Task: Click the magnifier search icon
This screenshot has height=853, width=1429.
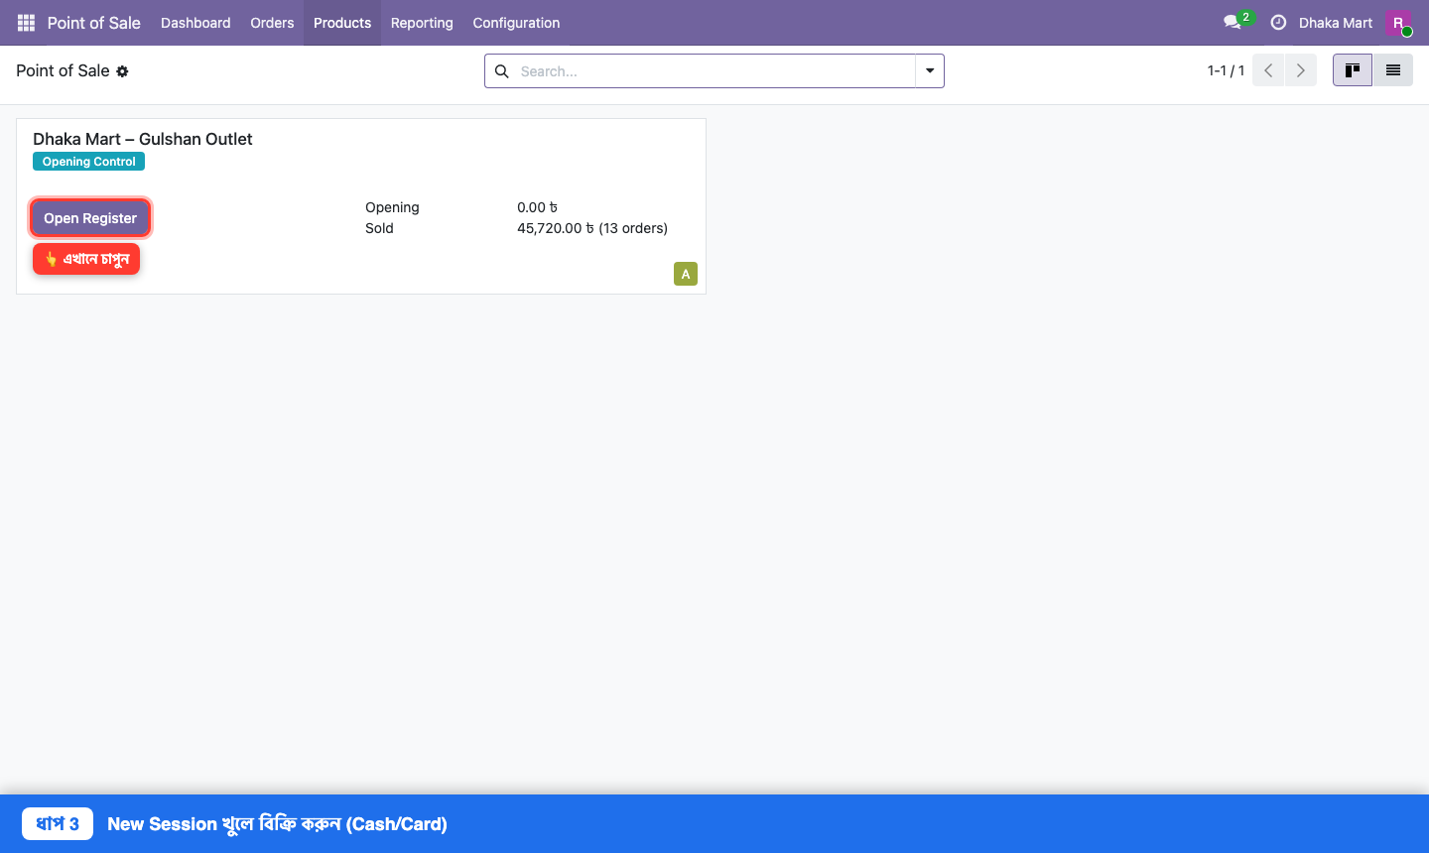Action: (502, 71)
